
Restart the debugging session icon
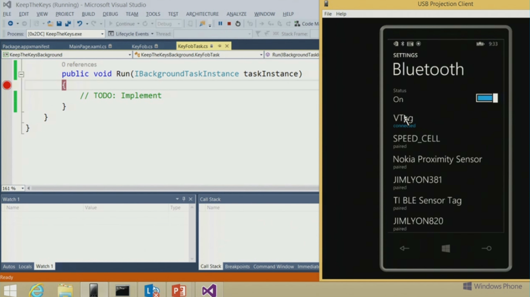pyautogui.click(x=238, y=24)
